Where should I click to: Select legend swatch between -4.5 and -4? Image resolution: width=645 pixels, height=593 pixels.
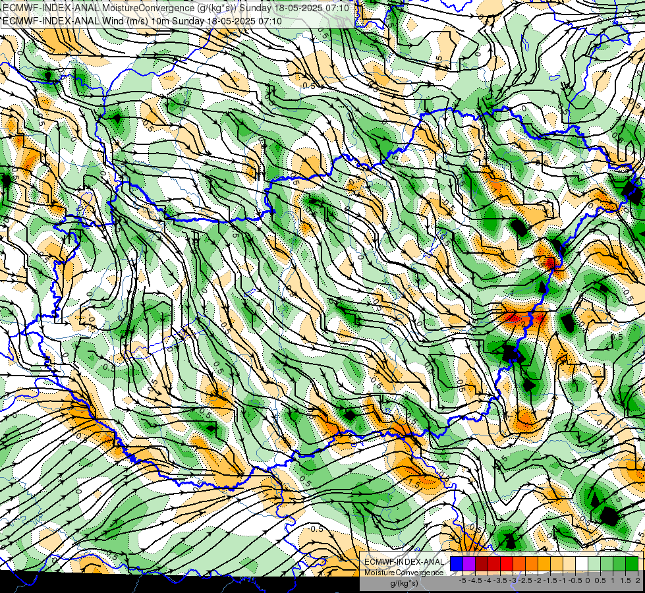pos(482,564)
